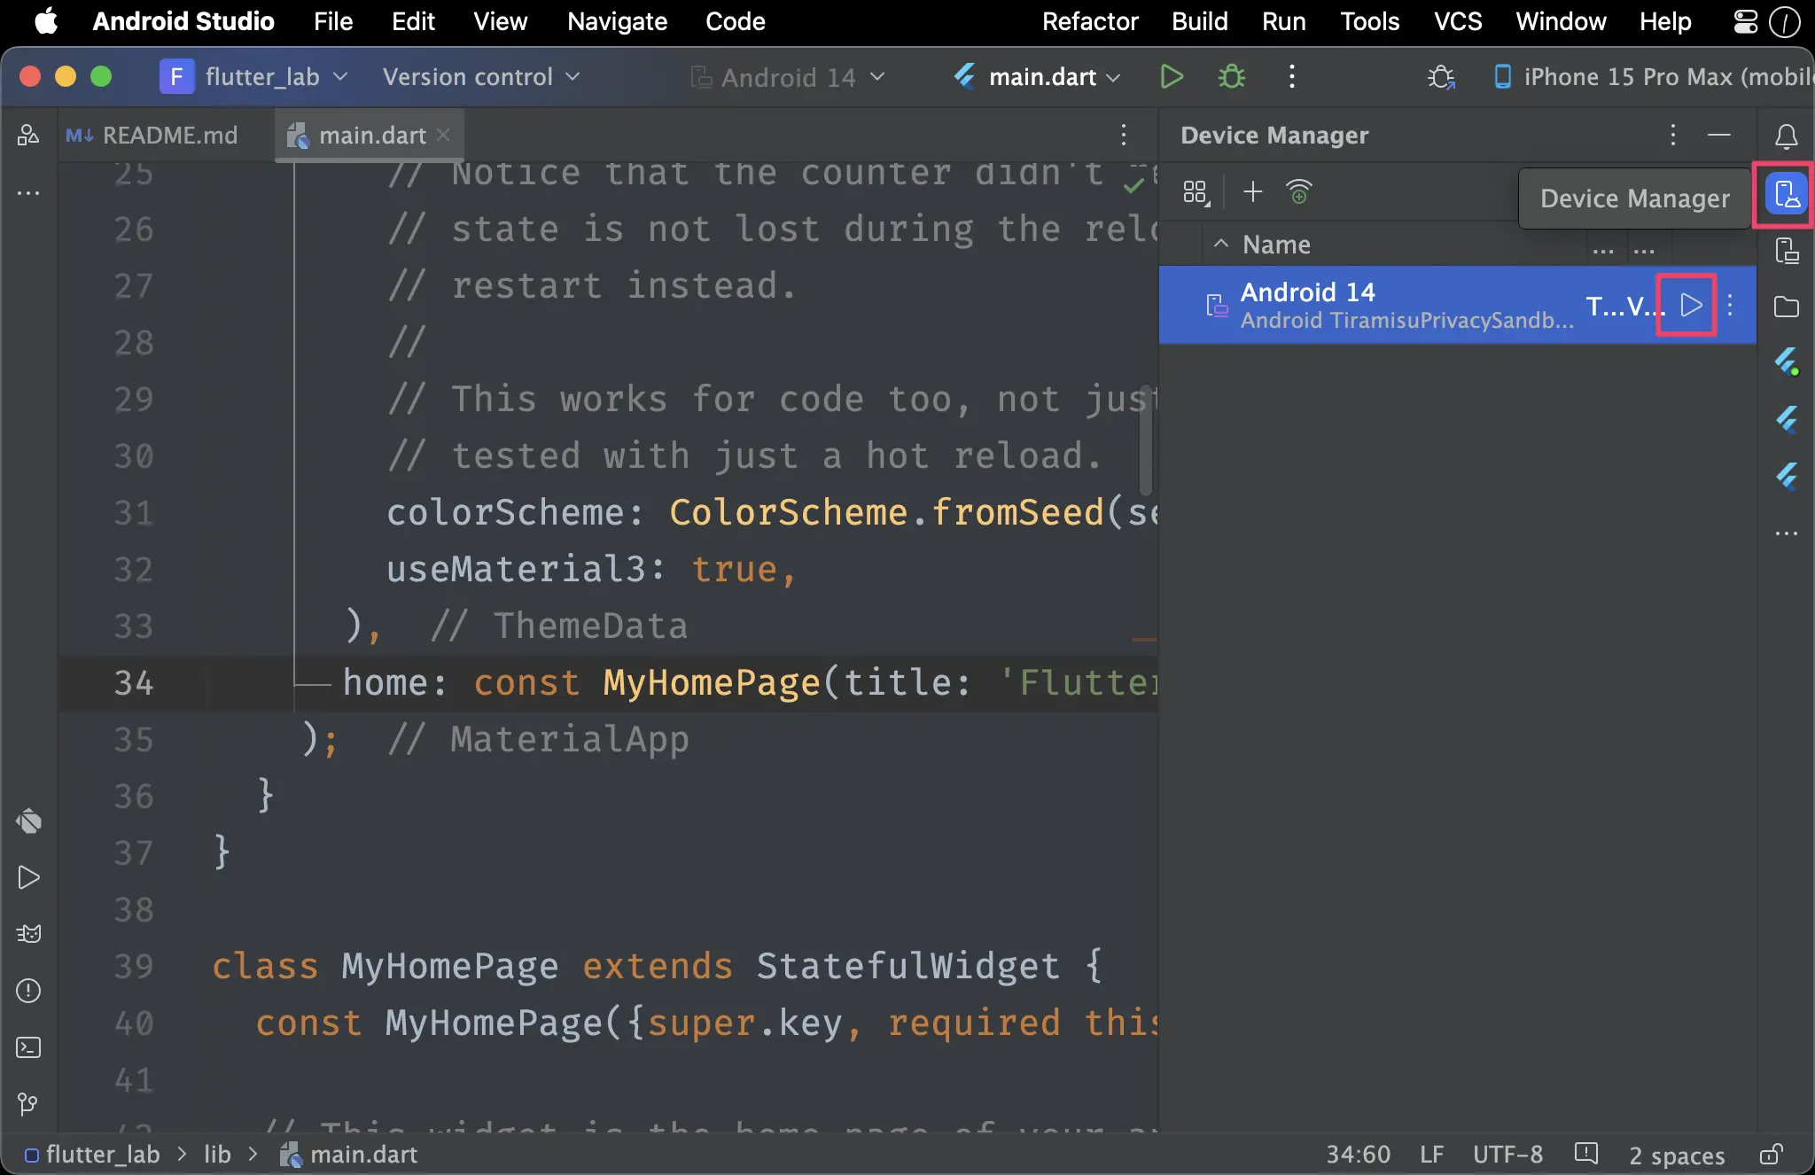Attach debugger to Android process icon

click(x=1441, y=77)
